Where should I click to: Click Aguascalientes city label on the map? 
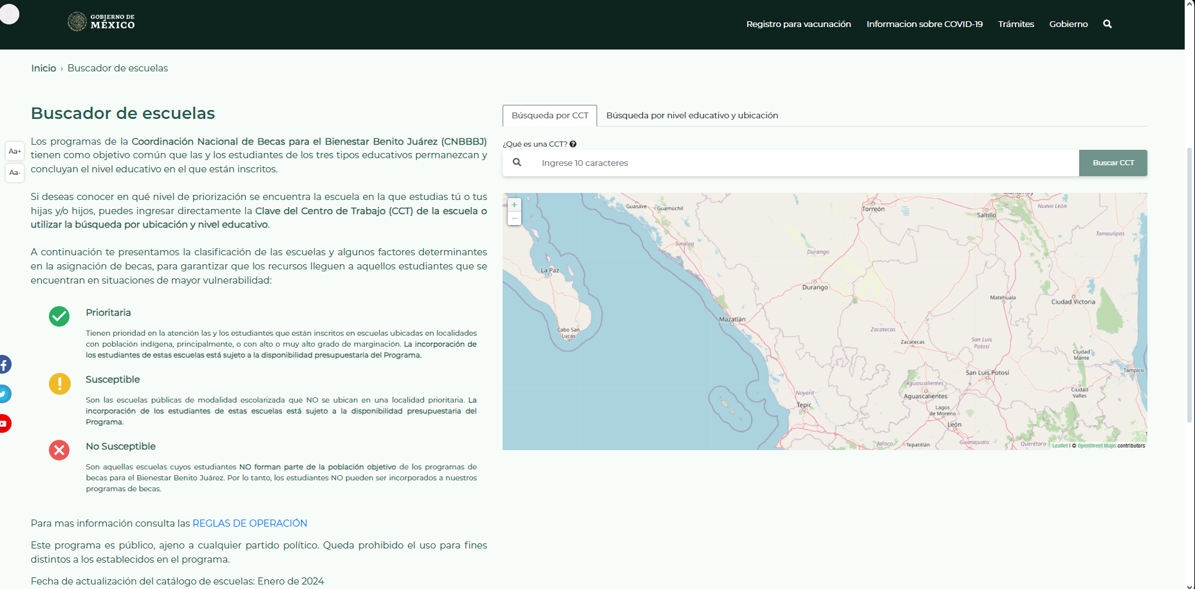[x=925, y=396]
